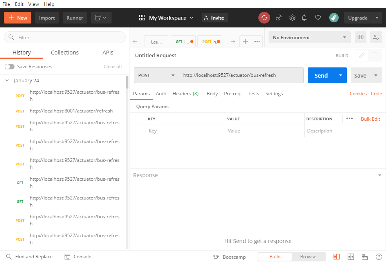Click the sync status icon
Image resolution: width=386 pixels, height=263 pixels.
point(264,18)
